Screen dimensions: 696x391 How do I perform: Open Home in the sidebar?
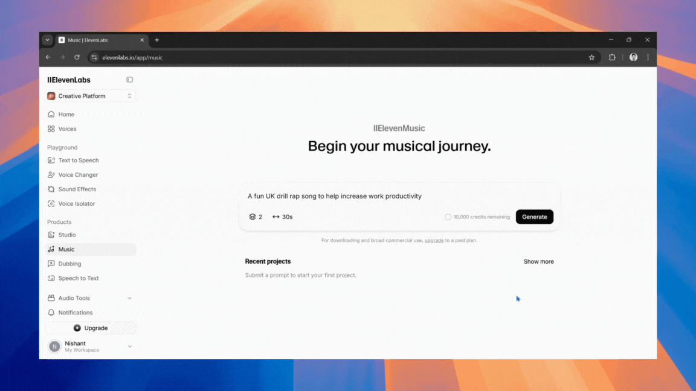[66, 115]
